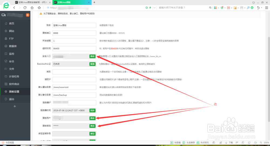Click 下载 in the status bar
Screen dimensions: 270x146
tap(229, 143)
